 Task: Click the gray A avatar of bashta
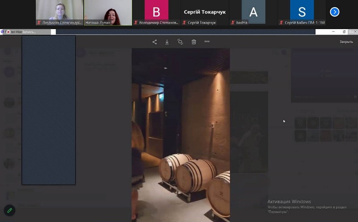pyautogui.click(x=253, y=11)
